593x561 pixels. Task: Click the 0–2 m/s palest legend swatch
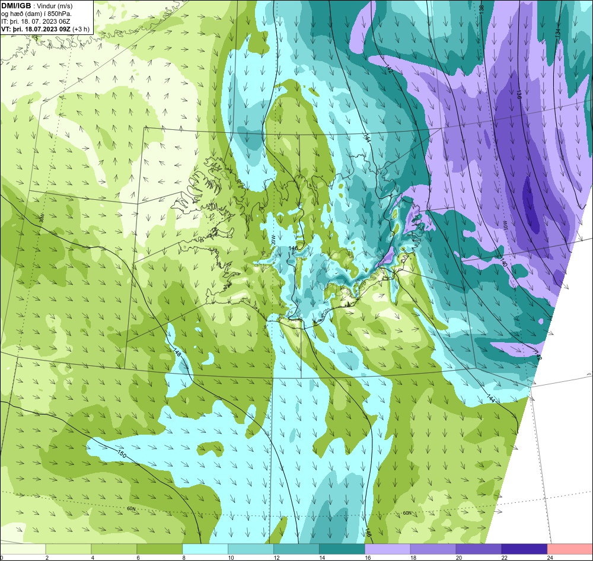coord(23,549)
